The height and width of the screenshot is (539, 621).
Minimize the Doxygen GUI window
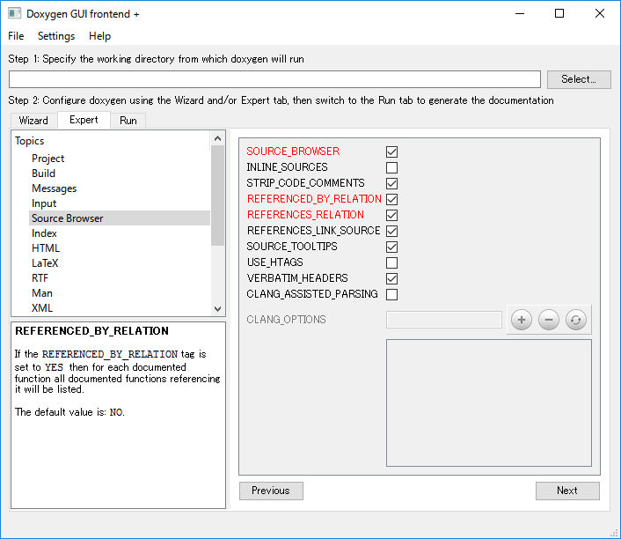(x=520, y=13)
